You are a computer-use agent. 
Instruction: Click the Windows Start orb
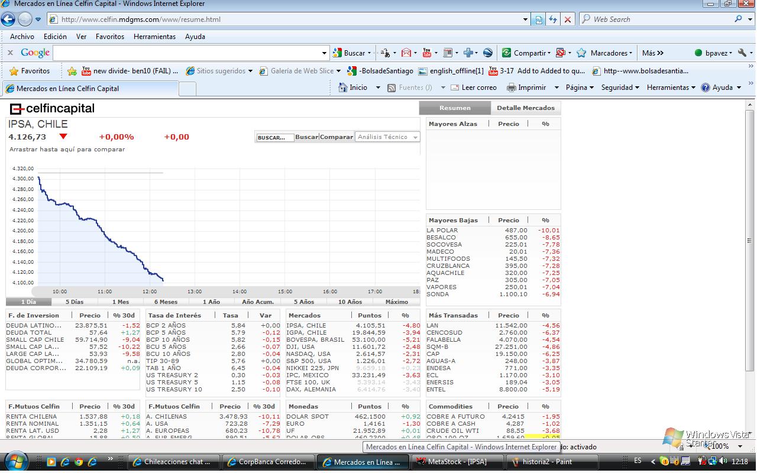click(15, 461)
